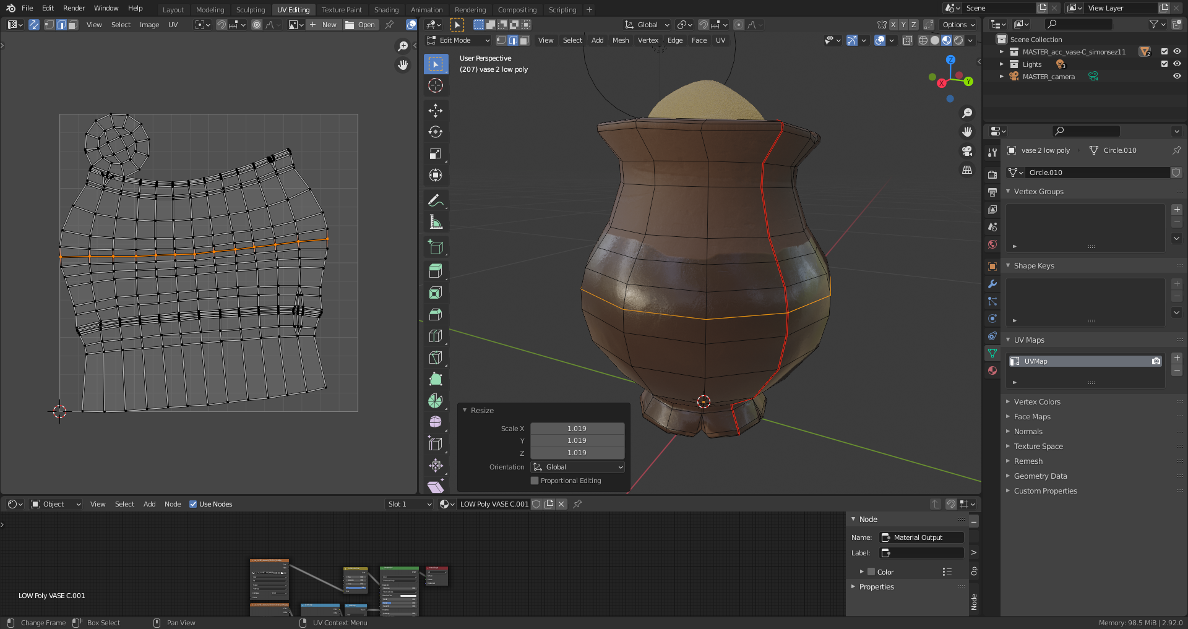
Task: Click the Open image button
Action: pyautogui.click(x=361, y=25)
